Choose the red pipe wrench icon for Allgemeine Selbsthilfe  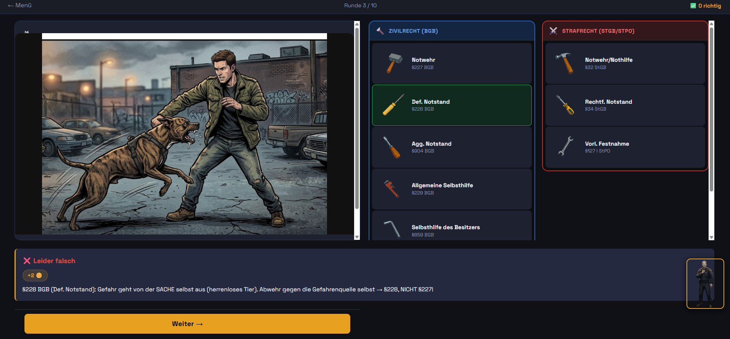coord(392,189)
